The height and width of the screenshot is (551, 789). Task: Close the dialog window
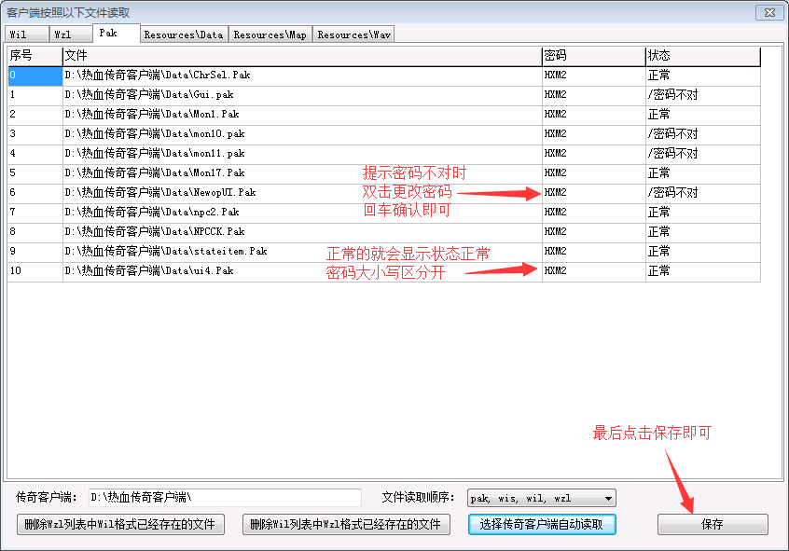pyautogui.click(x=768, y=11)
